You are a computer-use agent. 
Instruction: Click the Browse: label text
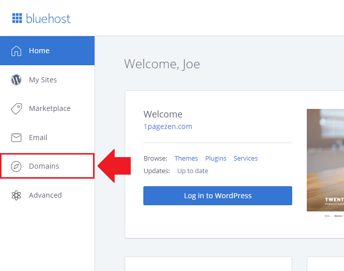155,158
